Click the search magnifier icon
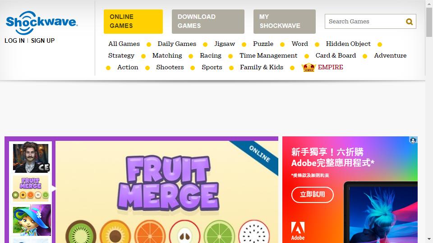This screenshot has height=243, width=433. point(409,22)
